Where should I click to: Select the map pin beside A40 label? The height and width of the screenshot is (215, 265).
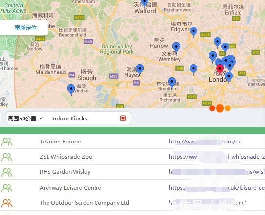pyautogui.click(x=193, y=70)
